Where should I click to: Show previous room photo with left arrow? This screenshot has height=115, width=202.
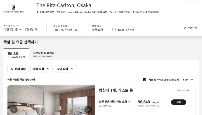click(14, 110)
